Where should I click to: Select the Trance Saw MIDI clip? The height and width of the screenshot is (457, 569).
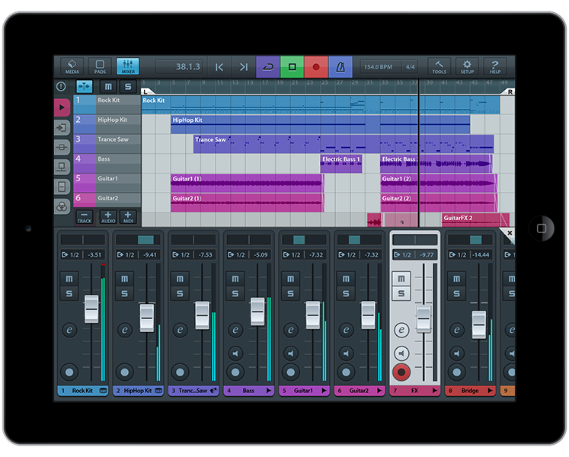coord(344,144)
